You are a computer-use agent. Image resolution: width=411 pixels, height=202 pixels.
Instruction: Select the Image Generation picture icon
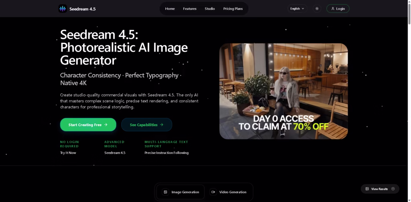tap(165, 192)
